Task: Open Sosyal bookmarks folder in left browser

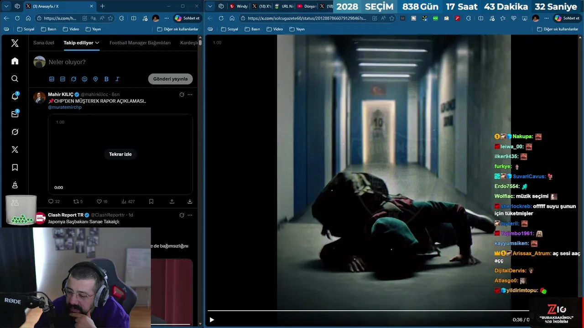Action: [26, 29]
